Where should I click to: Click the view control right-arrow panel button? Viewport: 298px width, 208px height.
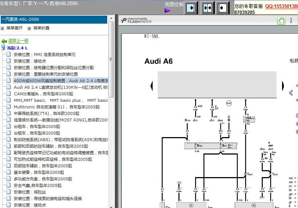[x=191, y=8]
